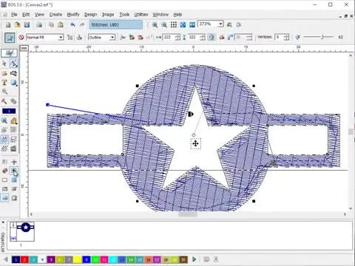Click the eraser tool icon
This screenshot has height=266, width=355.
[4, 171]
